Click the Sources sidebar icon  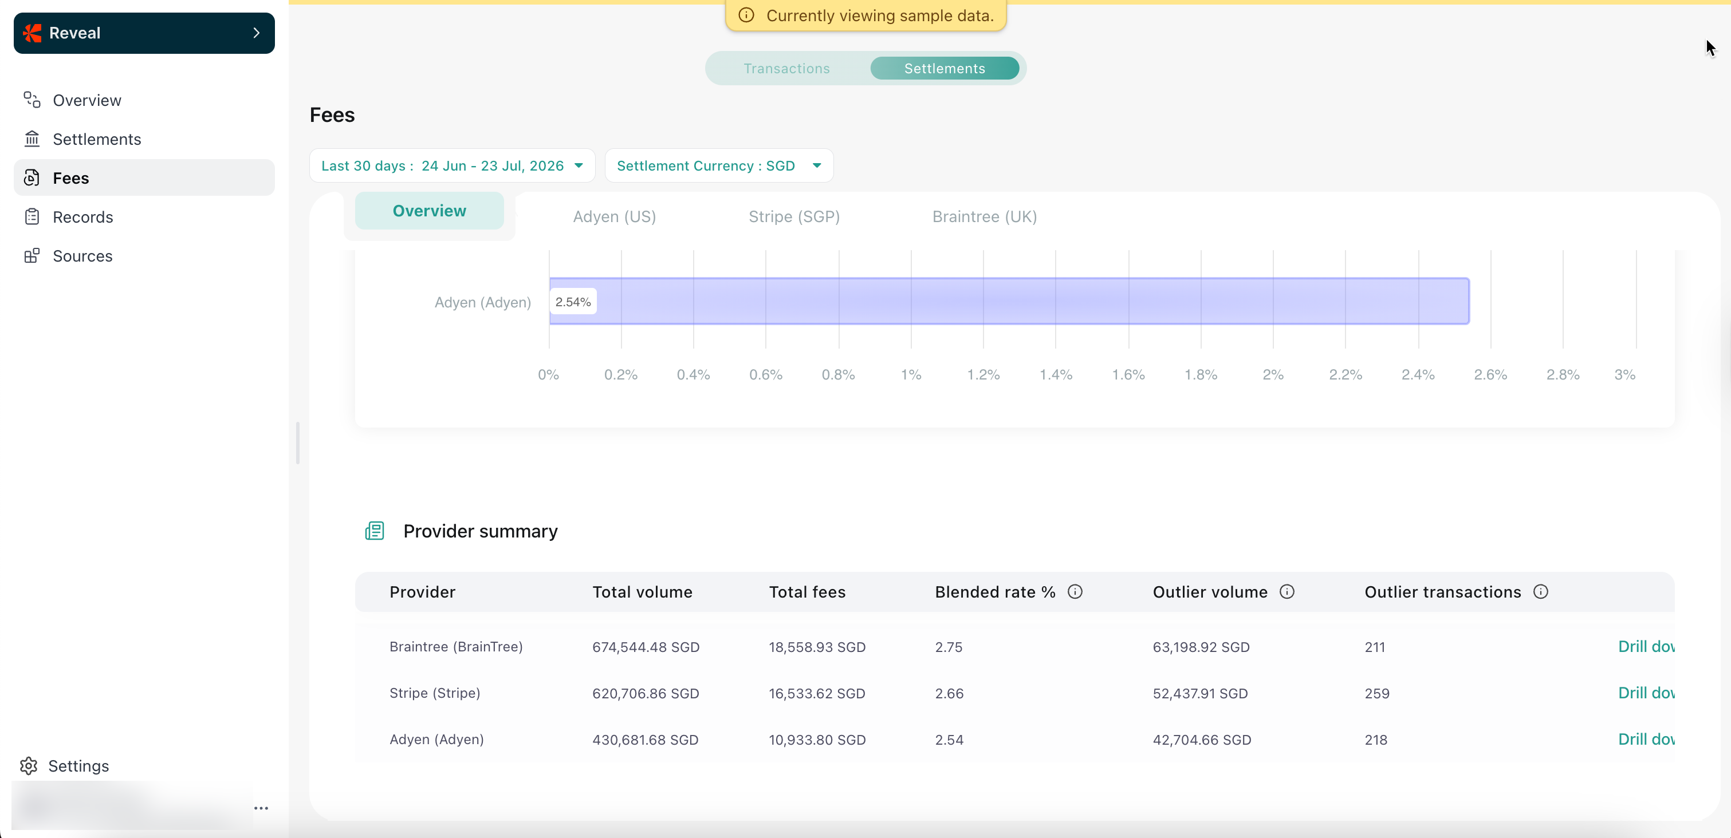point(32,256)
